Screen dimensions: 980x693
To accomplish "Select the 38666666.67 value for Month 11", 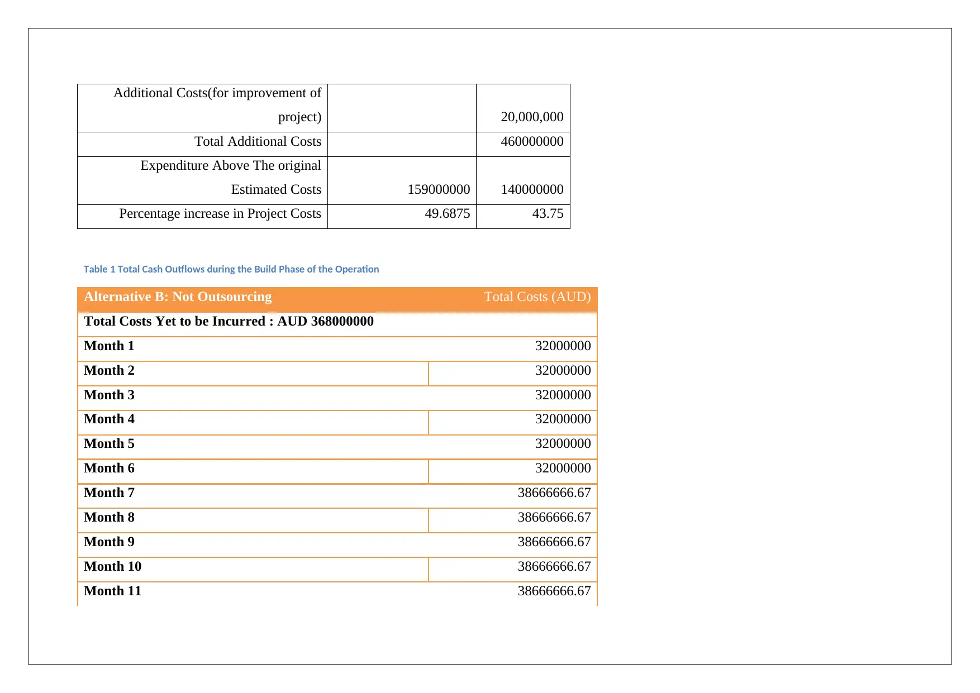I will coord(554,591).
